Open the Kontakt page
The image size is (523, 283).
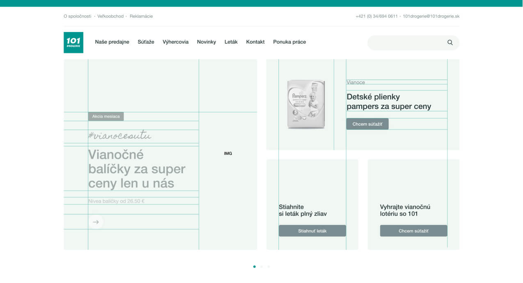(255, 42)
